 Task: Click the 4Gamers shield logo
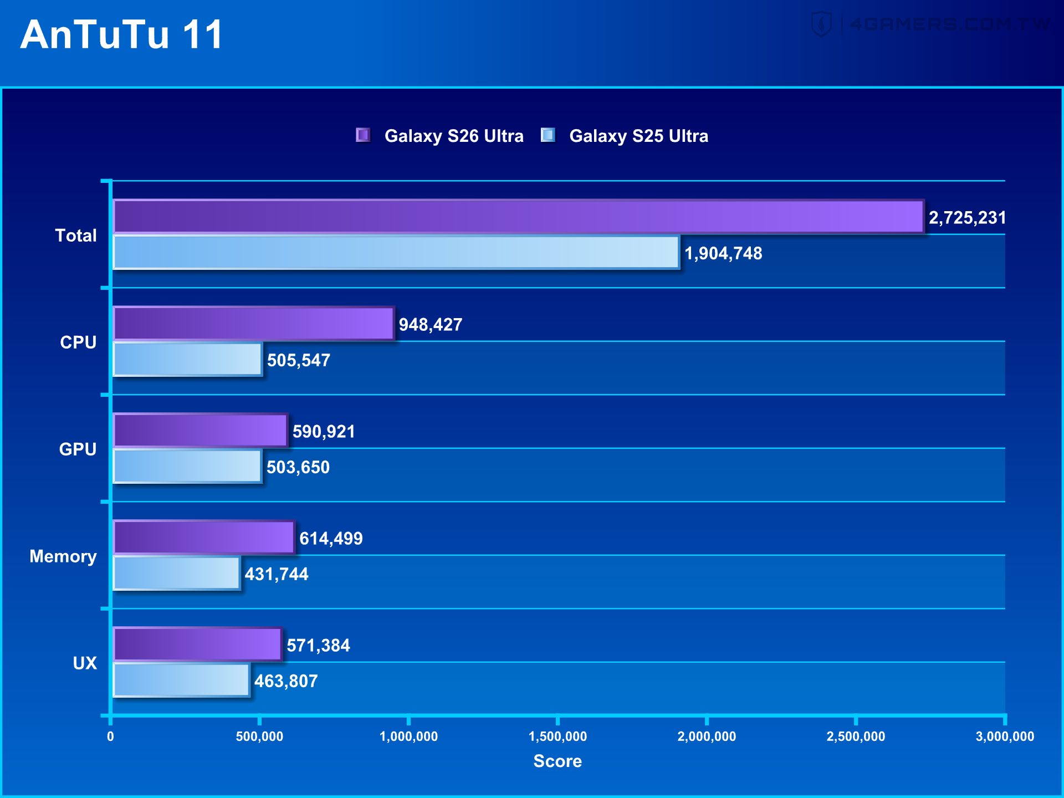(x=822, y=23)
